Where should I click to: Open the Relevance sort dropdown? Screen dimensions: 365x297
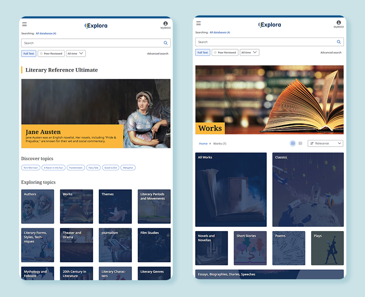[325, 143]
